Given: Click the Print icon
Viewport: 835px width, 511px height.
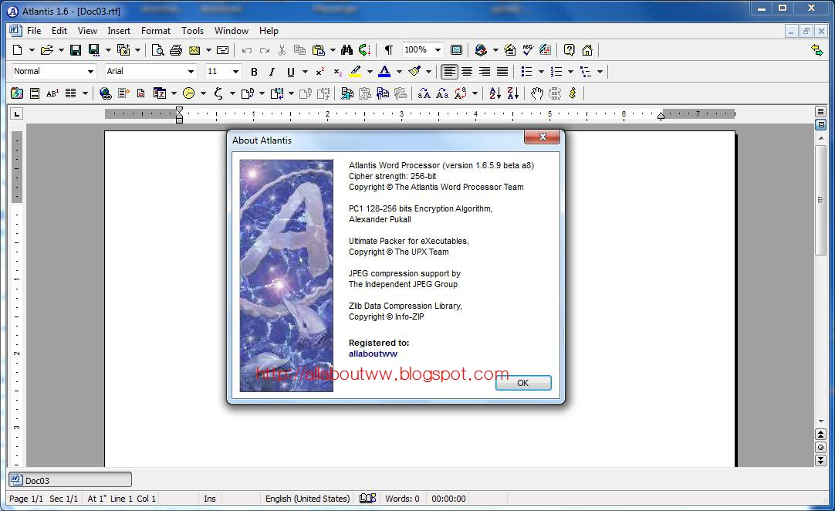Looking at the screenshot, I should click(176, 50).
